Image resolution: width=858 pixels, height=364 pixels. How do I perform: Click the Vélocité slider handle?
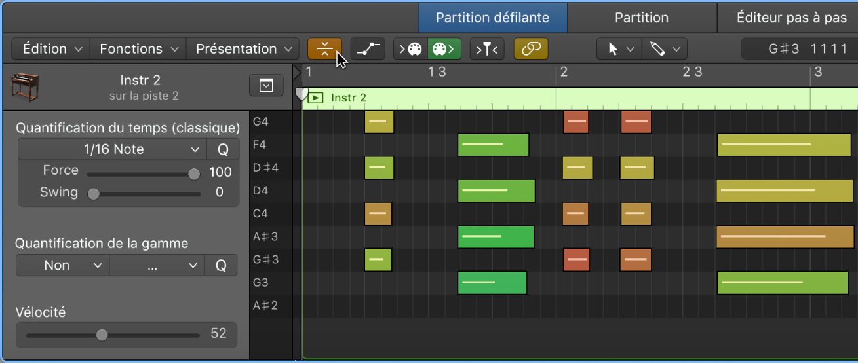click(102, 335)
